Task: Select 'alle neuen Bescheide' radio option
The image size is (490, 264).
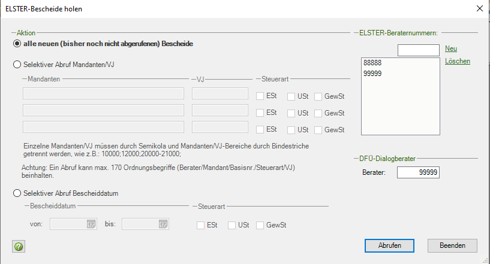Action: (17, 44)
